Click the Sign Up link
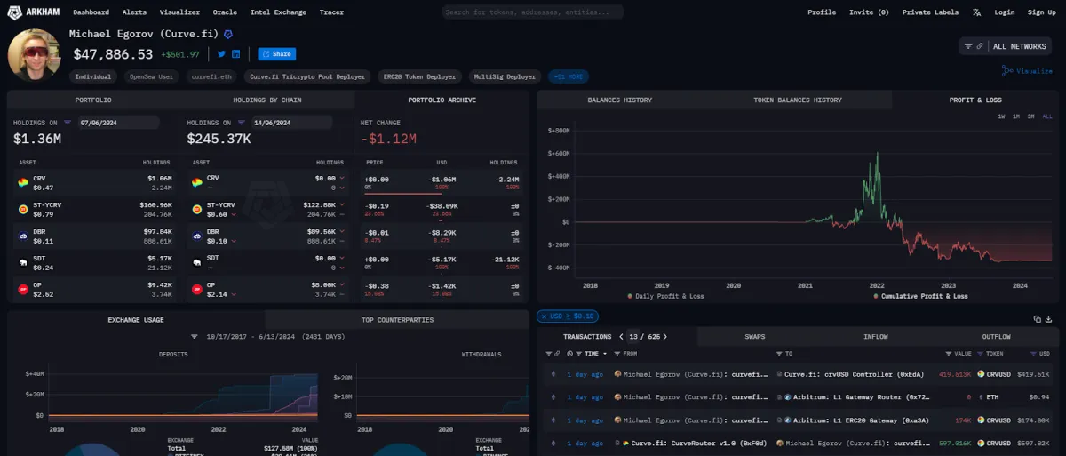Viewport: 1066px width, 456px height. [1041, 12]
